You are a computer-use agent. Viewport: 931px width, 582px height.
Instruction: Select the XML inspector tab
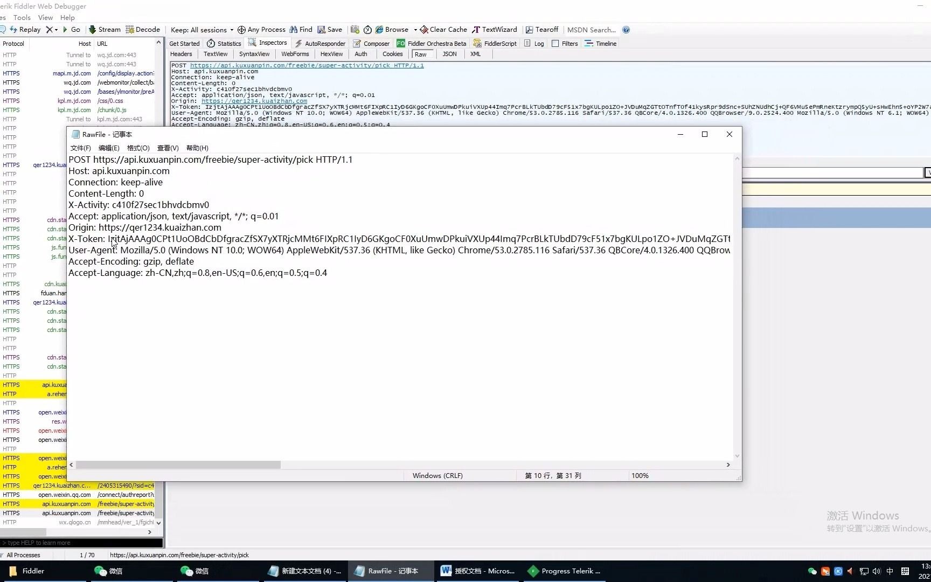pyautogui.click(x=475, y=54)
